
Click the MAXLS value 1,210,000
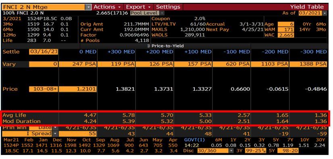pyautogui.click(x=193, y=30)
